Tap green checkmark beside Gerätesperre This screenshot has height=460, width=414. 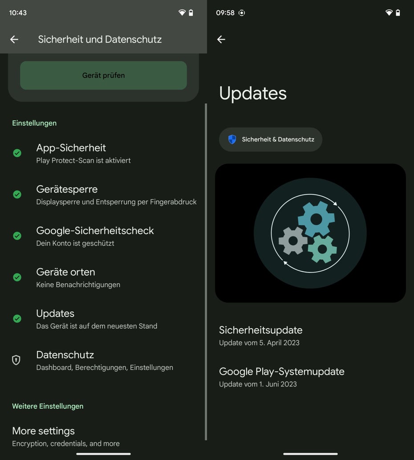pyautogui.click(x=17, y=194)
